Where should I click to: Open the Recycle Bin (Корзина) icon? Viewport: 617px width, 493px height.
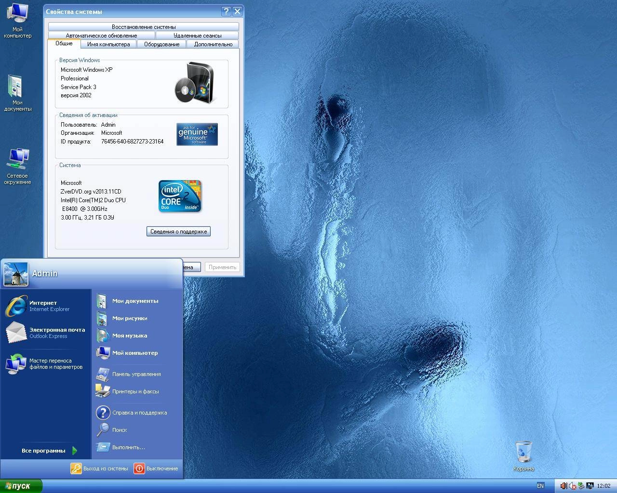click(x=523, y=455)
